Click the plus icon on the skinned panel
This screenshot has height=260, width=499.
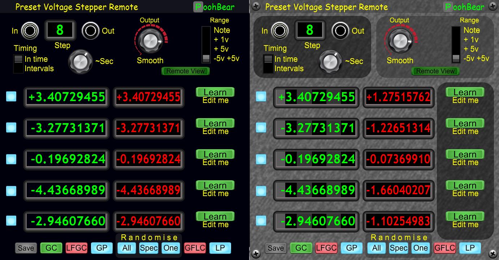(256, 6)
